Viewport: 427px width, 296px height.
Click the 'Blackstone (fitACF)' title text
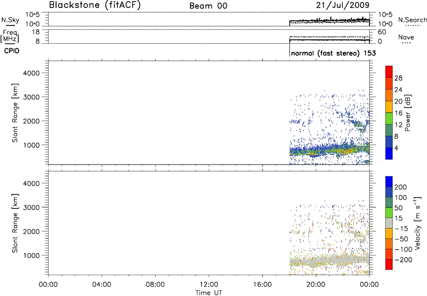click(95, 5)
